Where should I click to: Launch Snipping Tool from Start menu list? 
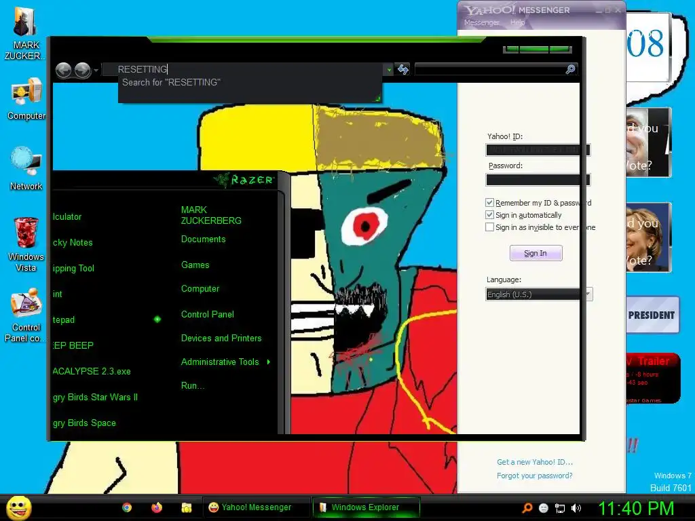(x=73, y=269)
